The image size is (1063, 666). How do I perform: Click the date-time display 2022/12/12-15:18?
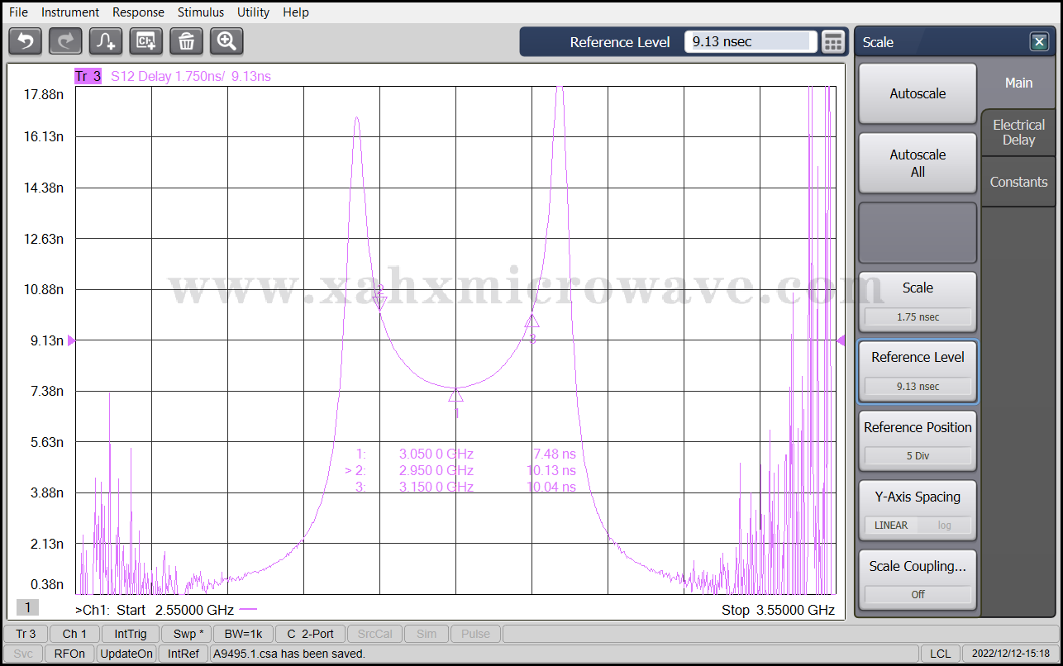1011,654
